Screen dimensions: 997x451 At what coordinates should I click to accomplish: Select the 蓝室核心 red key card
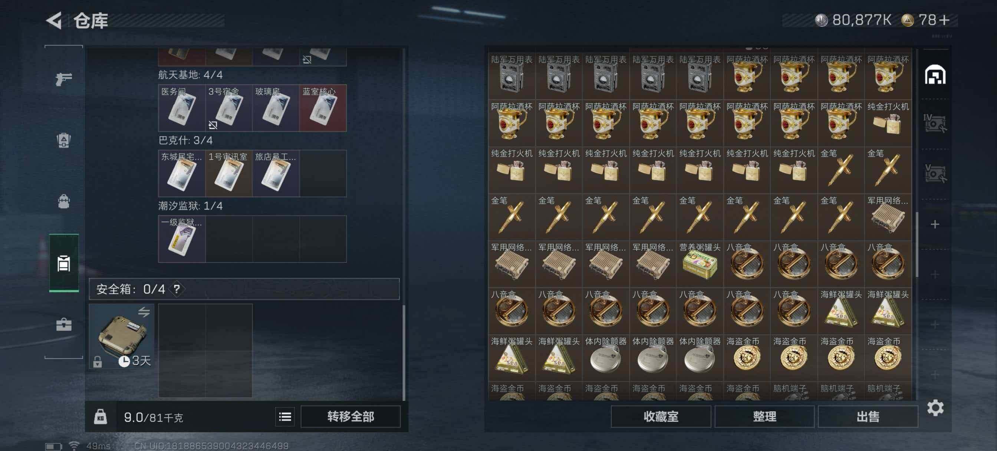click(x=323, y=108)
